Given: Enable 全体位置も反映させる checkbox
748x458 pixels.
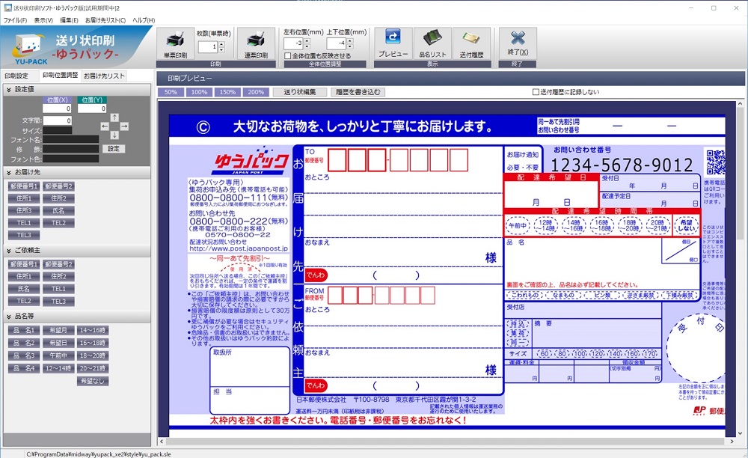Looking at the screenshot, I should [288, 56].
